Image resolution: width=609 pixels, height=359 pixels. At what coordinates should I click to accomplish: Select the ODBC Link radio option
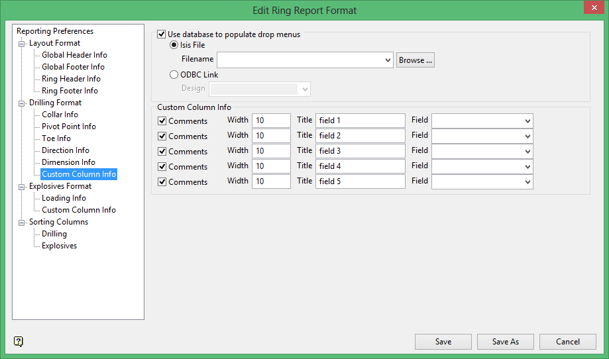coord(174,75)
